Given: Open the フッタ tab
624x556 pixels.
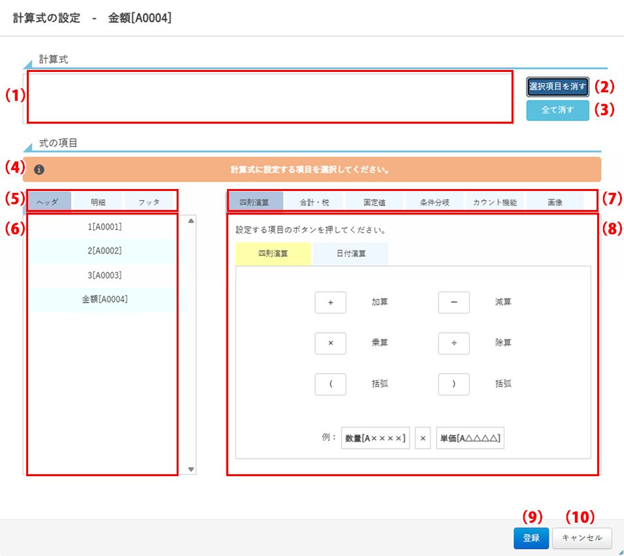Looking at the screenshot, I should click(x=148, y=203).
